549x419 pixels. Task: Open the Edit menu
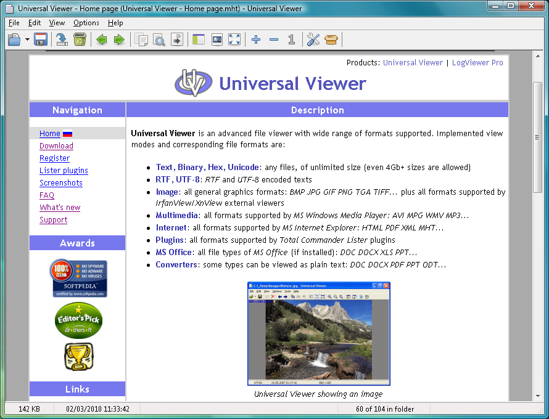coord(35,23)
